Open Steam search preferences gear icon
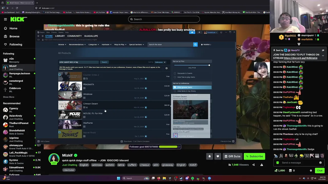 point(166,68)
